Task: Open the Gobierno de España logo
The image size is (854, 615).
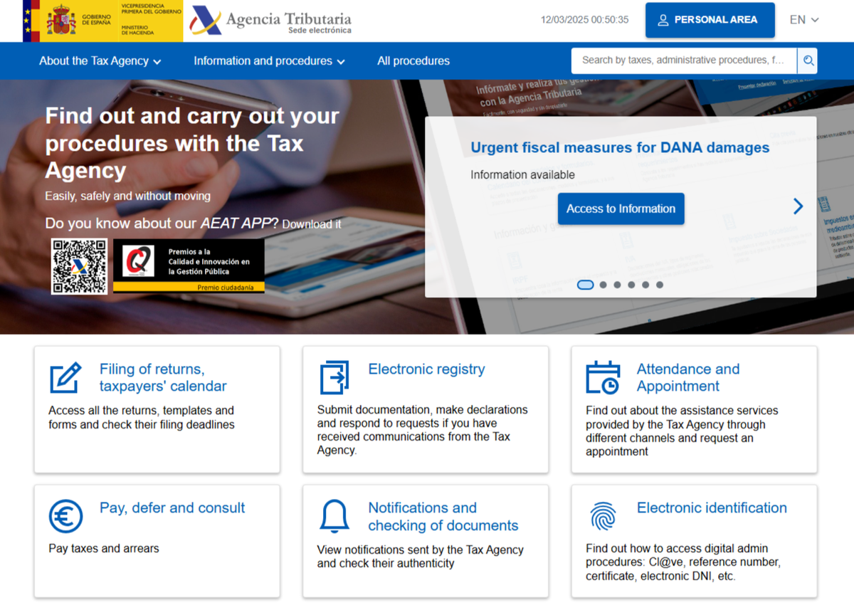Action: click(102, 21)
